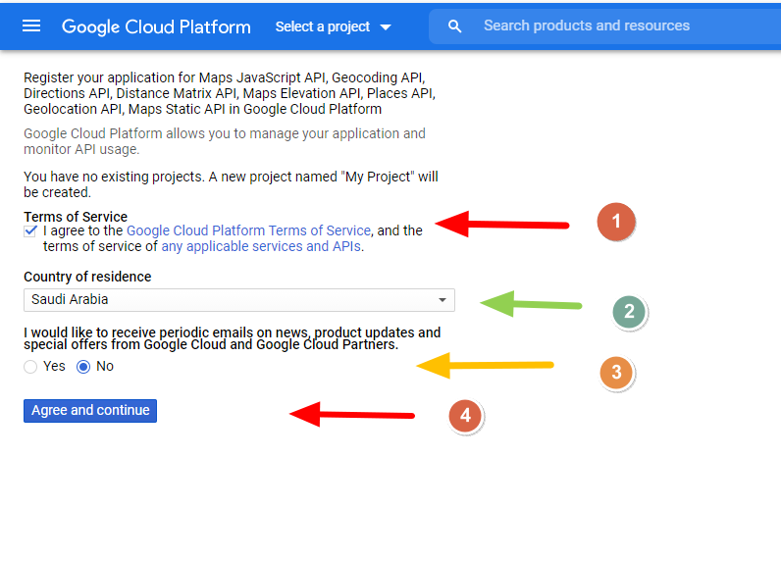This screenshot has height=561, width=781.
Task: Click the red arrow pointing to Terms checkbox
Action: pyautogui.click(x=501, y=224)
